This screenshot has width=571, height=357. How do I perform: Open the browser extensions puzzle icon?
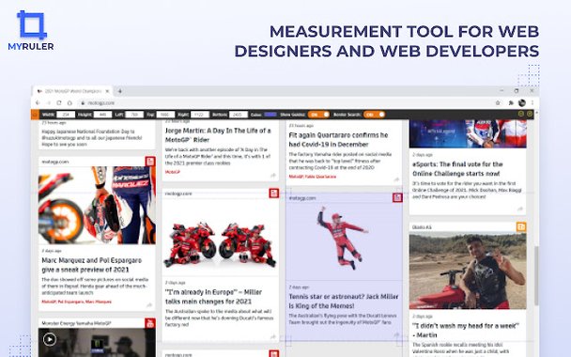pos(511,103)
